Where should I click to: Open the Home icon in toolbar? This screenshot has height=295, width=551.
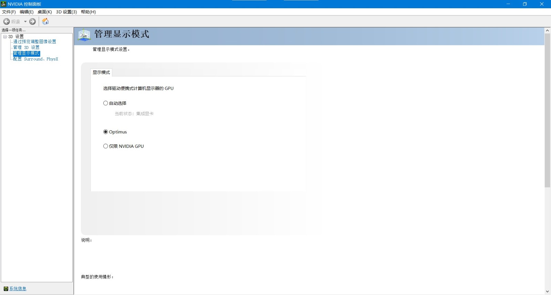click(45, 22)
